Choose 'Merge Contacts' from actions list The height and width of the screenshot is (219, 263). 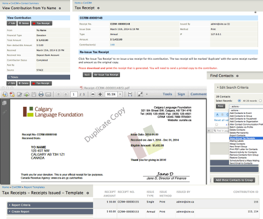click(x=237, y=144)
